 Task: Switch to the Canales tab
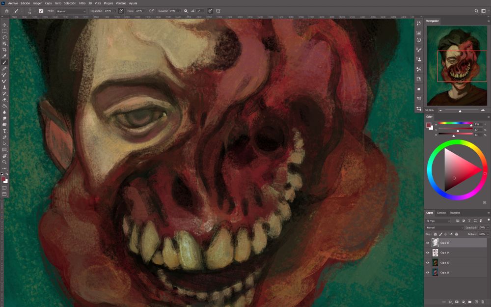pos(441,213)
